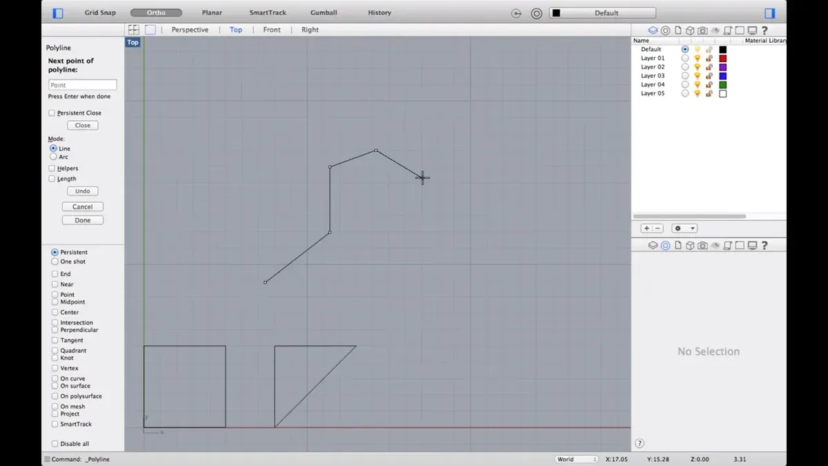
Task: Toggle the left sidebar panel icon
Action: (x=58, y=13)
